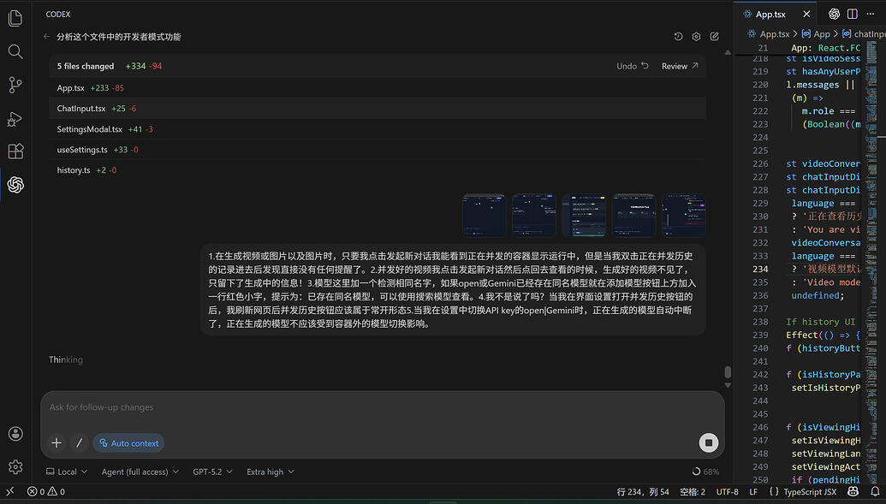Open the Manage gear in activity bar

[x=15, y=466]
